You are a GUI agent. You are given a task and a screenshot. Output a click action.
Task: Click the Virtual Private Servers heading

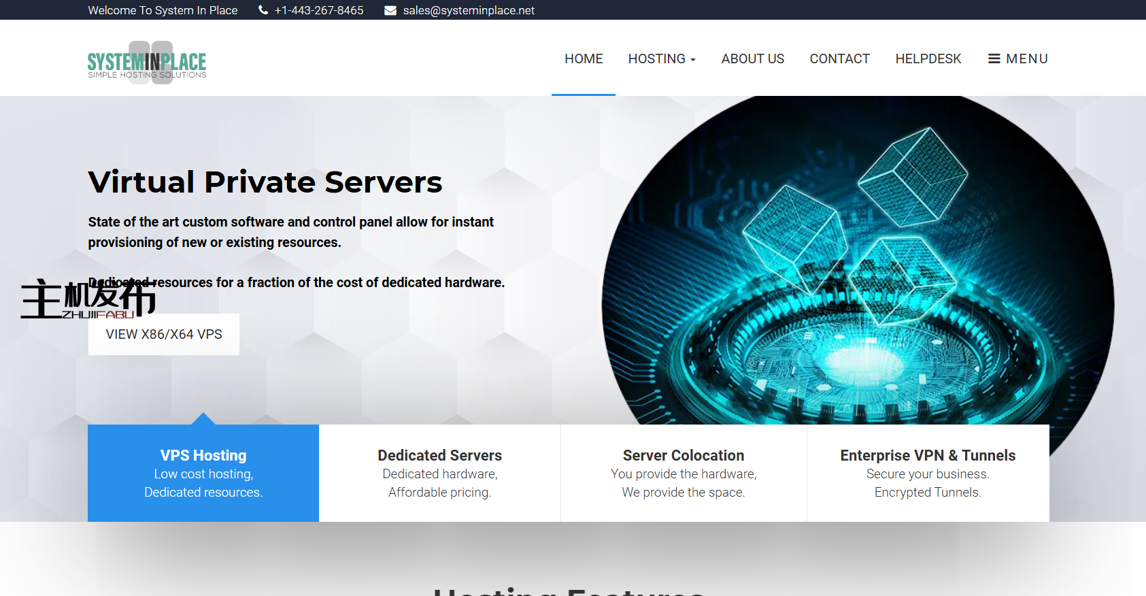pos(265,182)
